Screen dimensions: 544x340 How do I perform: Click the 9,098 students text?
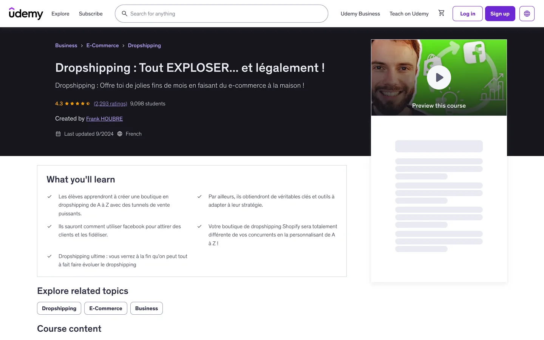coord(148,104)
